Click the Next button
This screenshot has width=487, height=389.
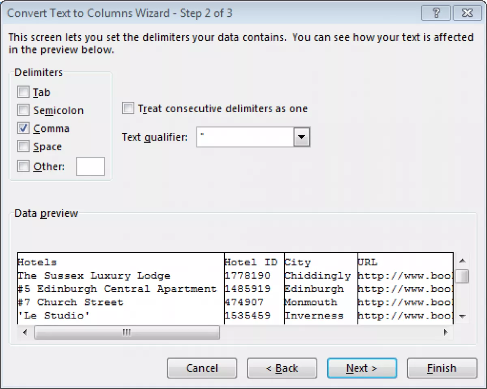pos(362,368)
